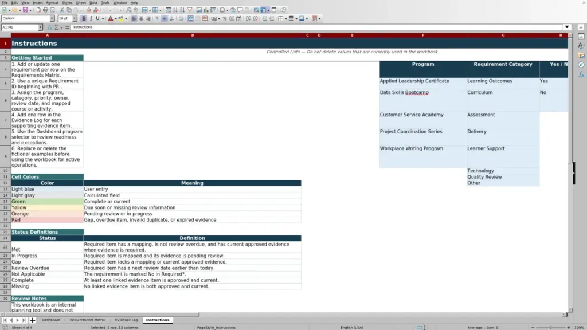Open the Format menu
The image size is (587, 330).
pos(52,3)
